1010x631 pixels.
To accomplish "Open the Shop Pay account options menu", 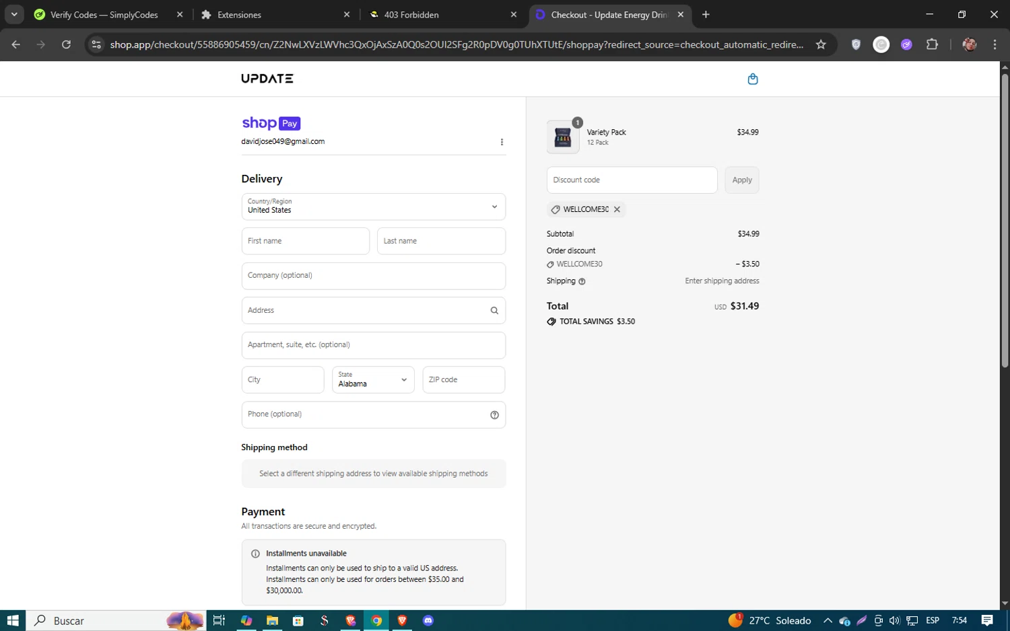I will (x=502, y=142).
